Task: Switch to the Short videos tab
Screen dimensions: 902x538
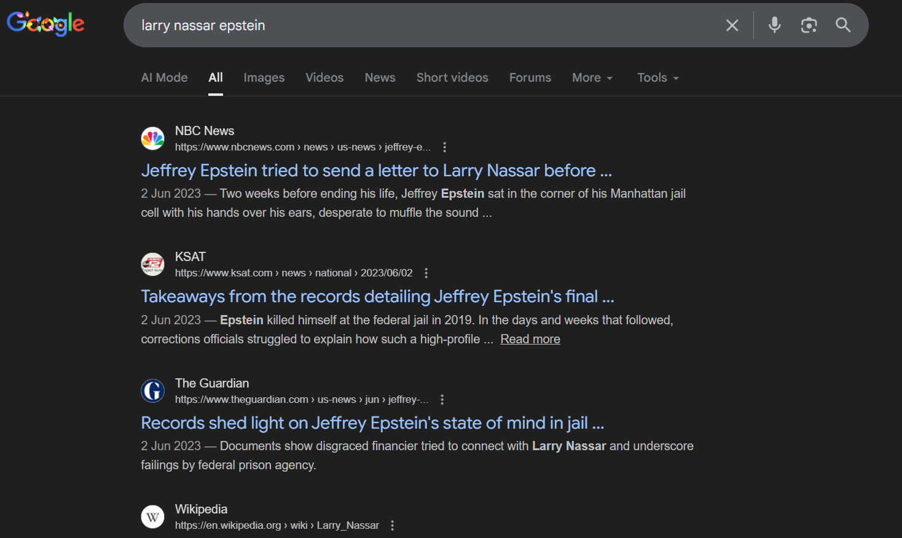Action: click(x=452, y=77)
